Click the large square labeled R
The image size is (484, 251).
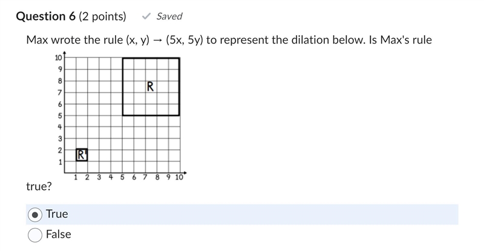tap(151, 86)
